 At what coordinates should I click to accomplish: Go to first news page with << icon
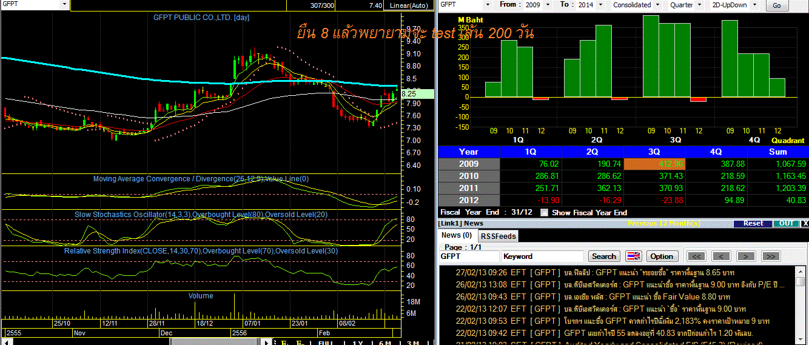[x=697, y=256]
